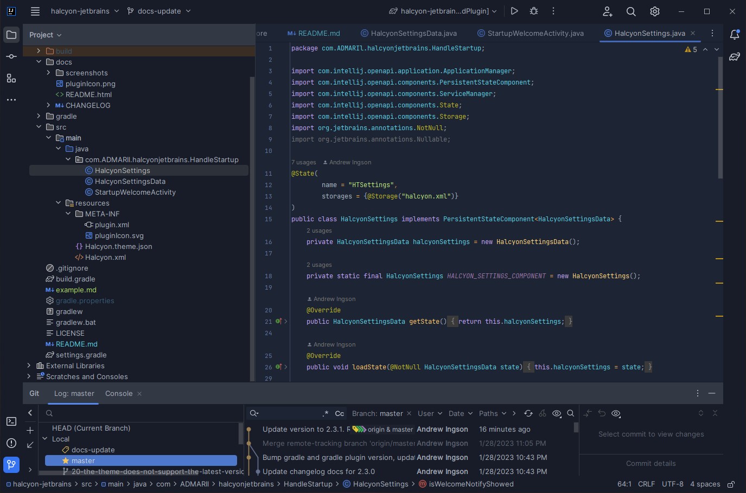Hide the Git tool window
The height and width of the screenshot is (493, 746).
[x=712, y=393]
